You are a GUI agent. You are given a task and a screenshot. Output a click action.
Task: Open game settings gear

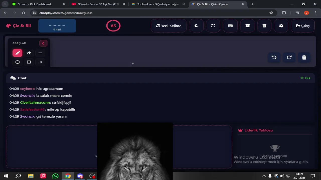click(281, 26)
